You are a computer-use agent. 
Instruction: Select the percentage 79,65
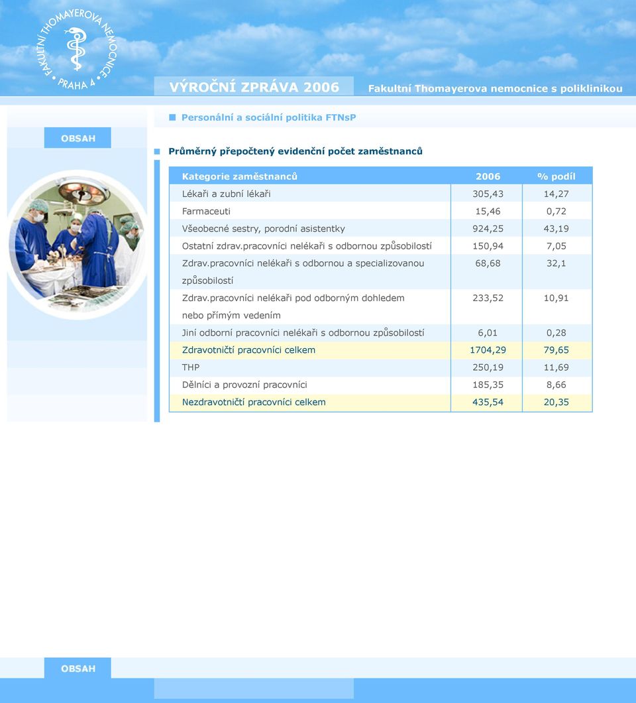click(556, 350)
